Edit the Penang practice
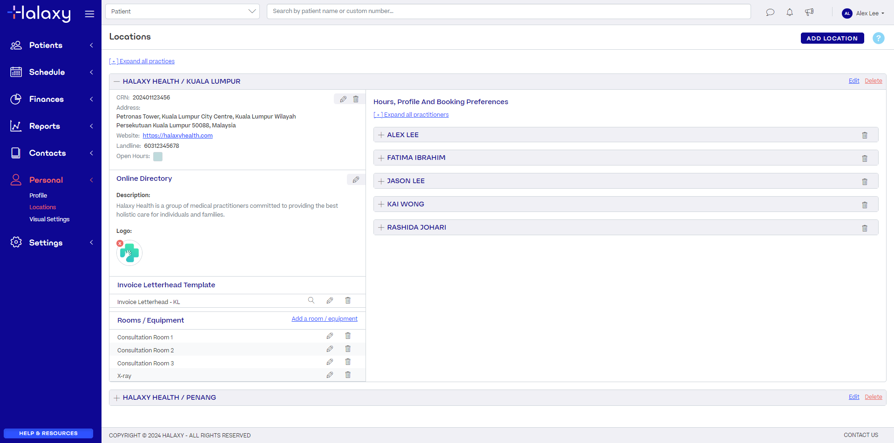 tap(854, 397)
